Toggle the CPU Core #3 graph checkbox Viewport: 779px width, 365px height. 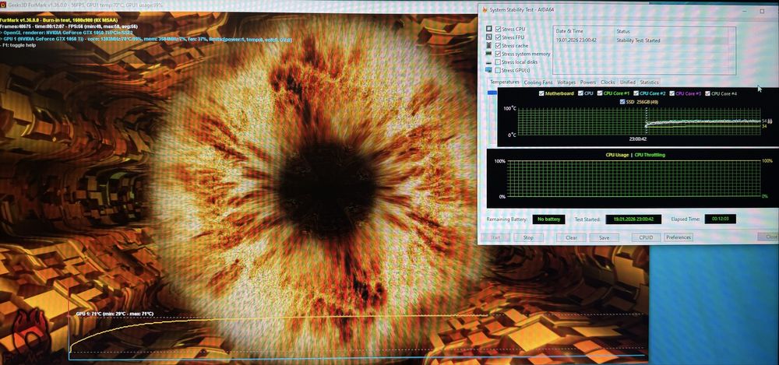[672, 93]
